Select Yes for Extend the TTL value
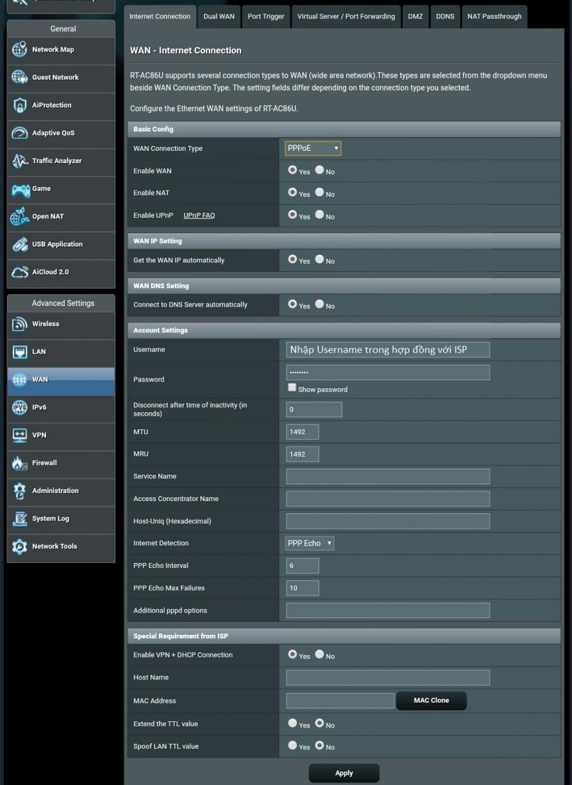 click(x=293, y=723)
